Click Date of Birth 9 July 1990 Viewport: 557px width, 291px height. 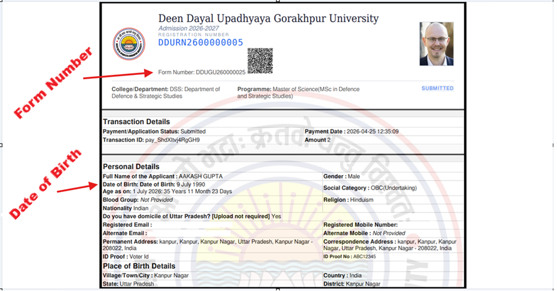click(x=154, y=185)
